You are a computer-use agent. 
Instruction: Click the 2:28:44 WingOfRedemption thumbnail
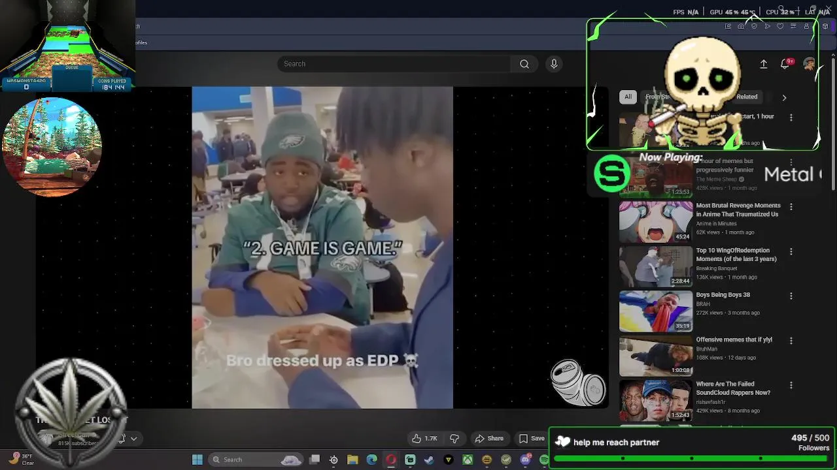pos(655,266)
